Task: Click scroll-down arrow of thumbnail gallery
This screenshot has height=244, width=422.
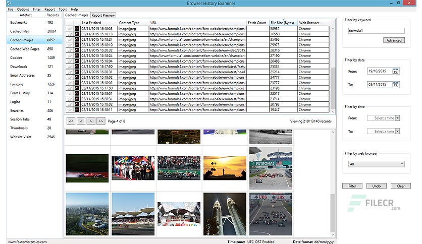Action: 333,235
